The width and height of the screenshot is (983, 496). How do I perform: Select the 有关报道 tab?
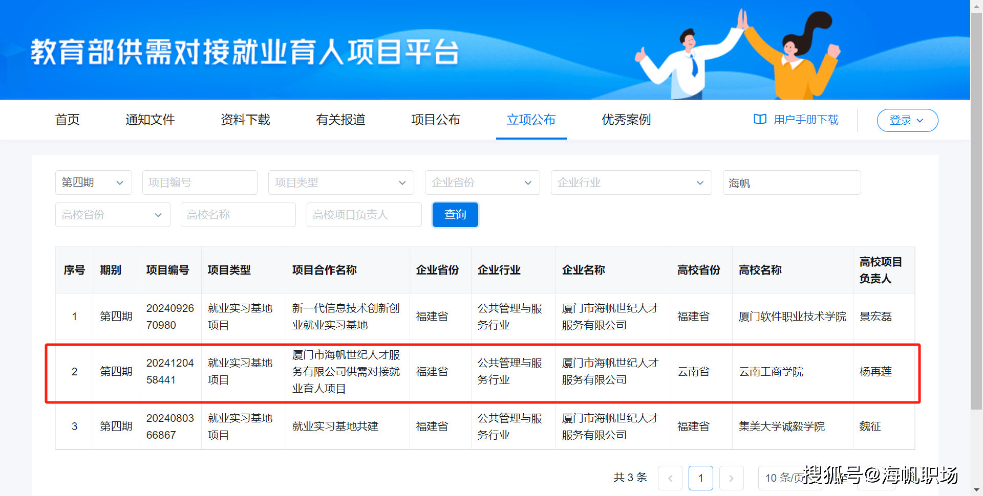(x=340, y=120)
